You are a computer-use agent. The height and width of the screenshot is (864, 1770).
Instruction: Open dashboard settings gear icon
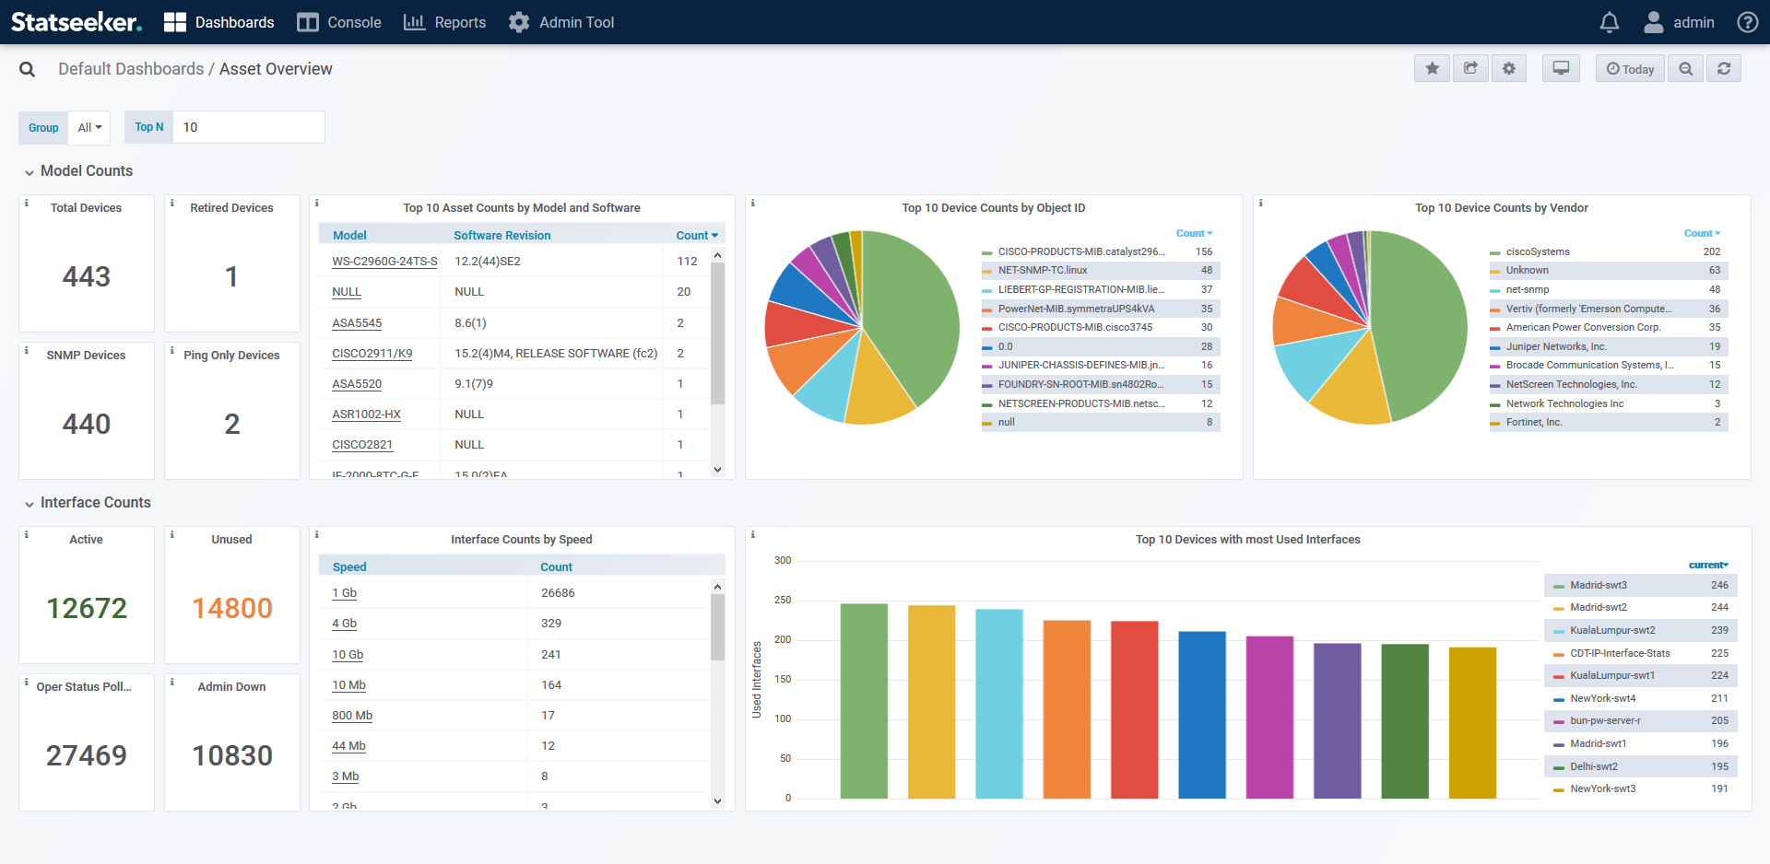tap(1509, 68)
